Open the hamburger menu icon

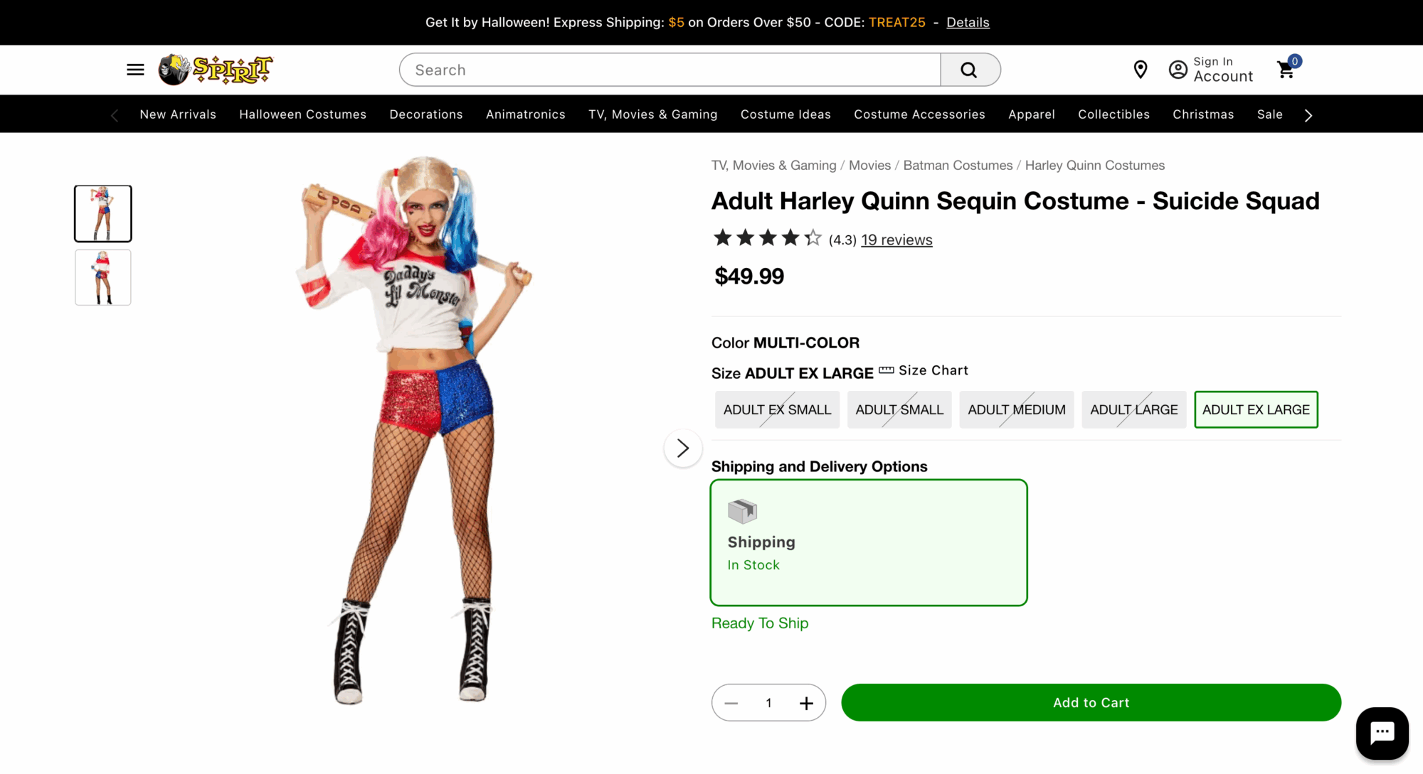(x=135, y=70)
